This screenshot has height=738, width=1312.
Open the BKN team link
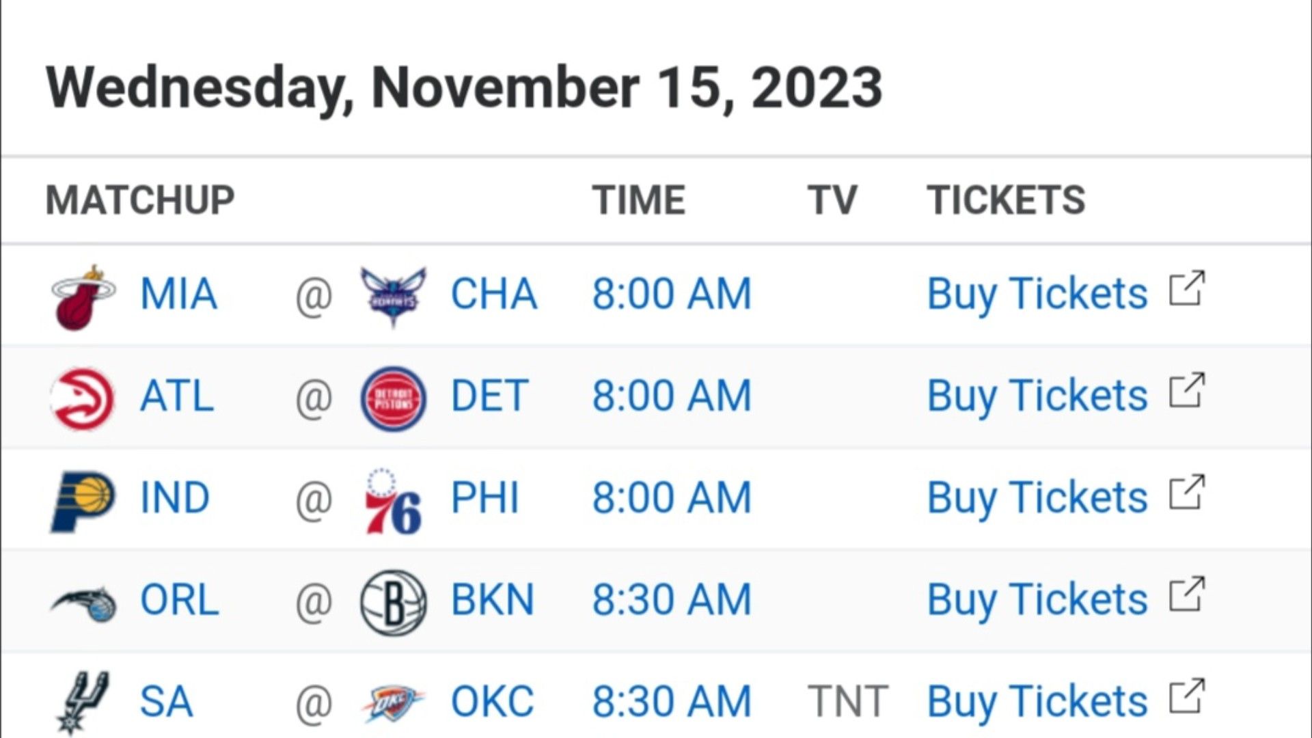point(492,600)
